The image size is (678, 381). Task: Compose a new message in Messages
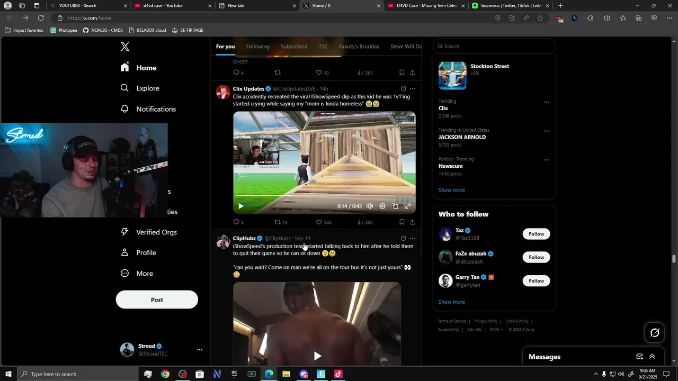click(x=639, y=357)
